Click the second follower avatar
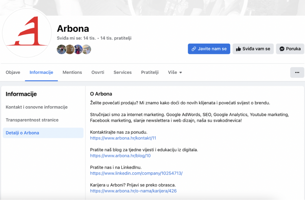 (70, 49)
